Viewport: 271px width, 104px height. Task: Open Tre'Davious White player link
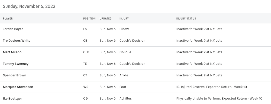point(17,41)
